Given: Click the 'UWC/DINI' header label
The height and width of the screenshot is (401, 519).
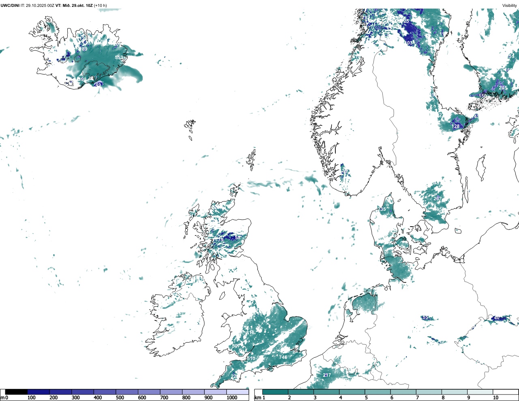Looking at the screenshot, I should point(10,5).
